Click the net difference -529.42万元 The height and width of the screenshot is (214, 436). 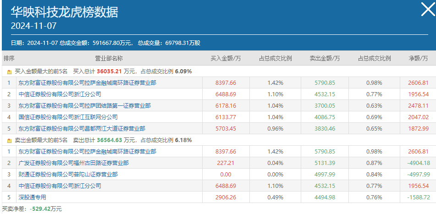(x=45, y=209)
